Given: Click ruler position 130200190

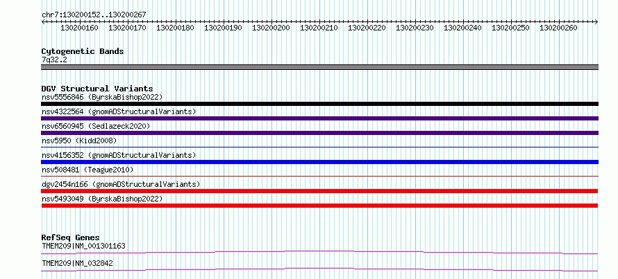Looking at the screenshot, I should (223, 28).
